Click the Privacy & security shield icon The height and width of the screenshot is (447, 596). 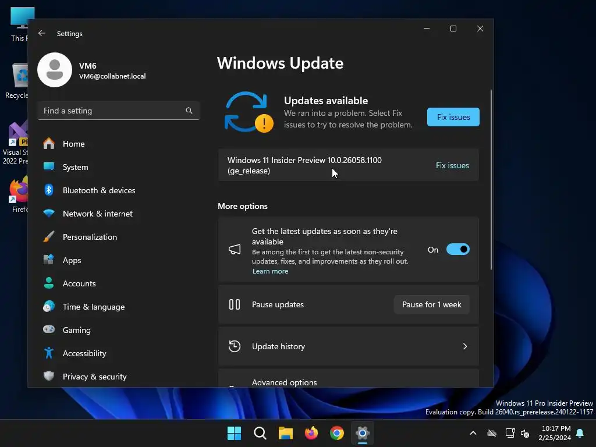49,376
